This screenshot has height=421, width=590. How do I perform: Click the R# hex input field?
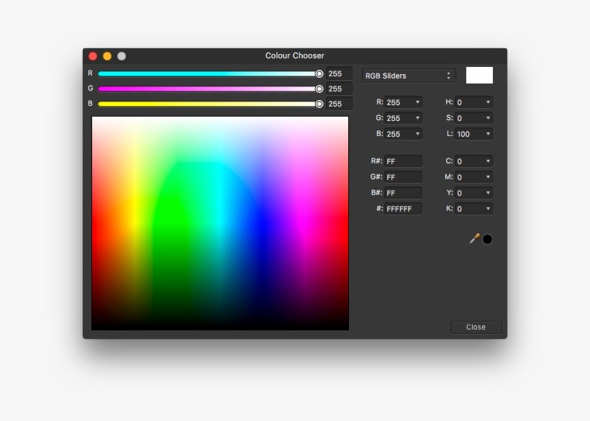coord(403,161)
